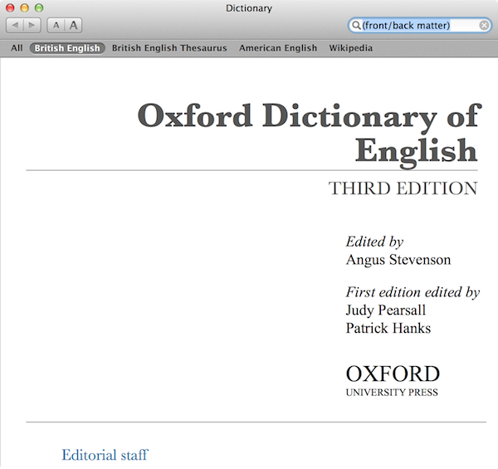Click the THIRD EDITION text
This screenshot has width=498, height=469.
click(x=403, y=188)
